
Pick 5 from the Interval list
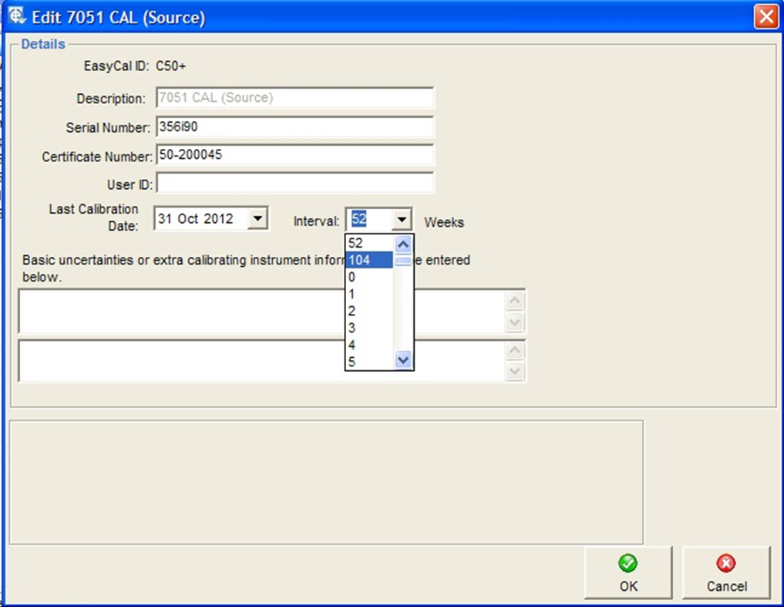point(369,362)
